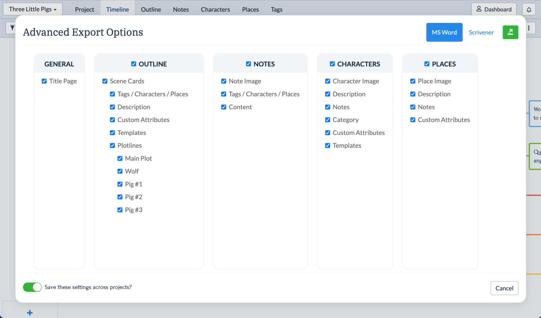Open the three-dot overflow menu
Viewport: 541px width, 318px height.
[529, 27]
